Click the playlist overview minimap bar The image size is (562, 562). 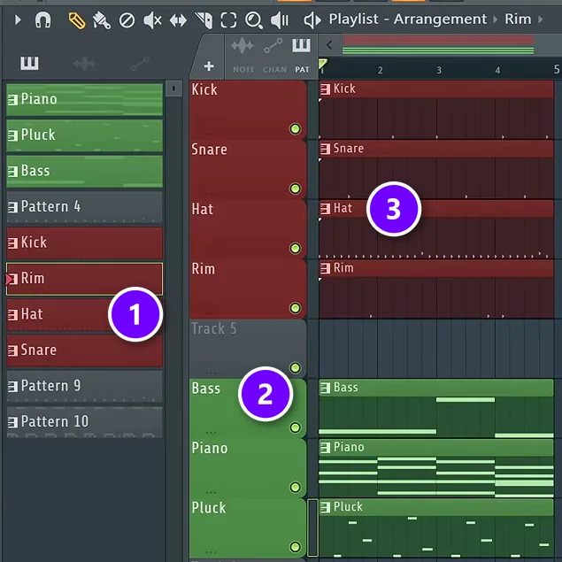point(438,45)
